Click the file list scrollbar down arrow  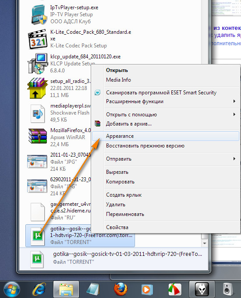[205, 244]
